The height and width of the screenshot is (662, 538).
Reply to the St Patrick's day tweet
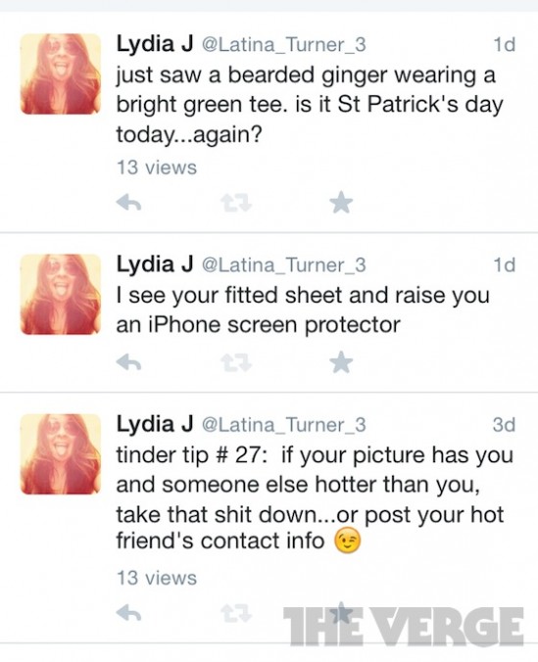(x=129, y=203)
